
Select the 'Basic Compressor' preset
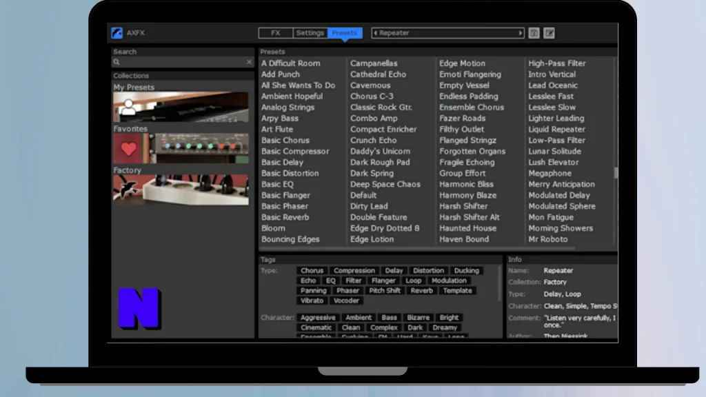click(295, 151)
